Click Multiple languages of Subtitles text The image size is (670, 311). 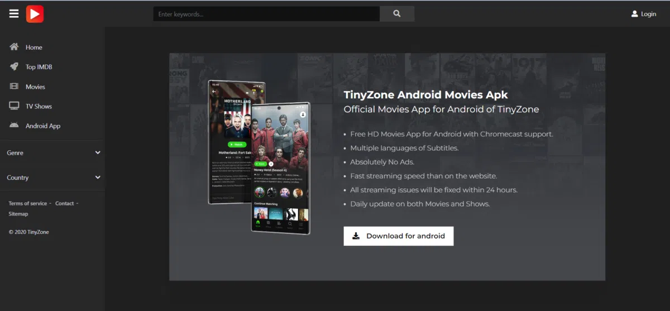[x=404, y=148]
